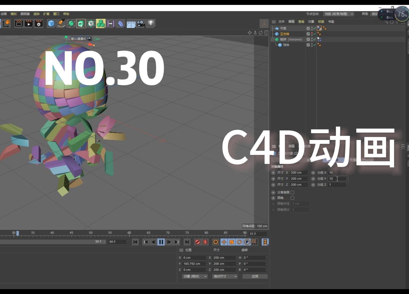Open the 渲染 menu
This screenshot has height=294, width=409.
pos(36,14)
